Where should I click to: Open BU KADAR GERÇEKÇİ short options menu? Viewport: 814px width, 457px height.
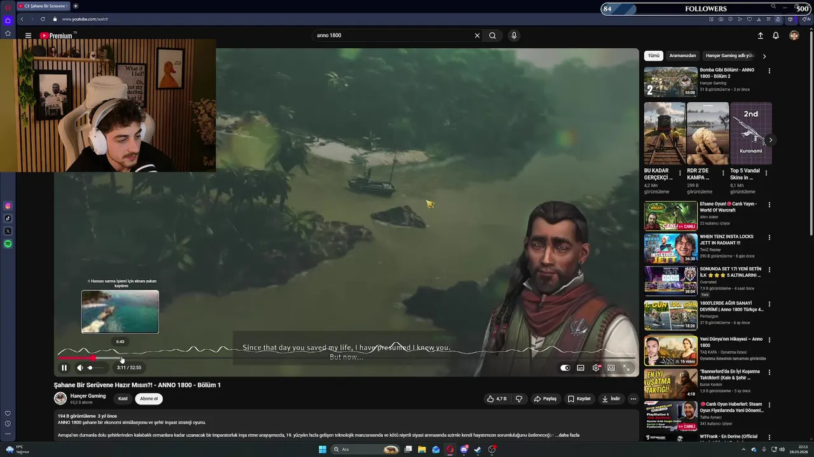[680, 173]
